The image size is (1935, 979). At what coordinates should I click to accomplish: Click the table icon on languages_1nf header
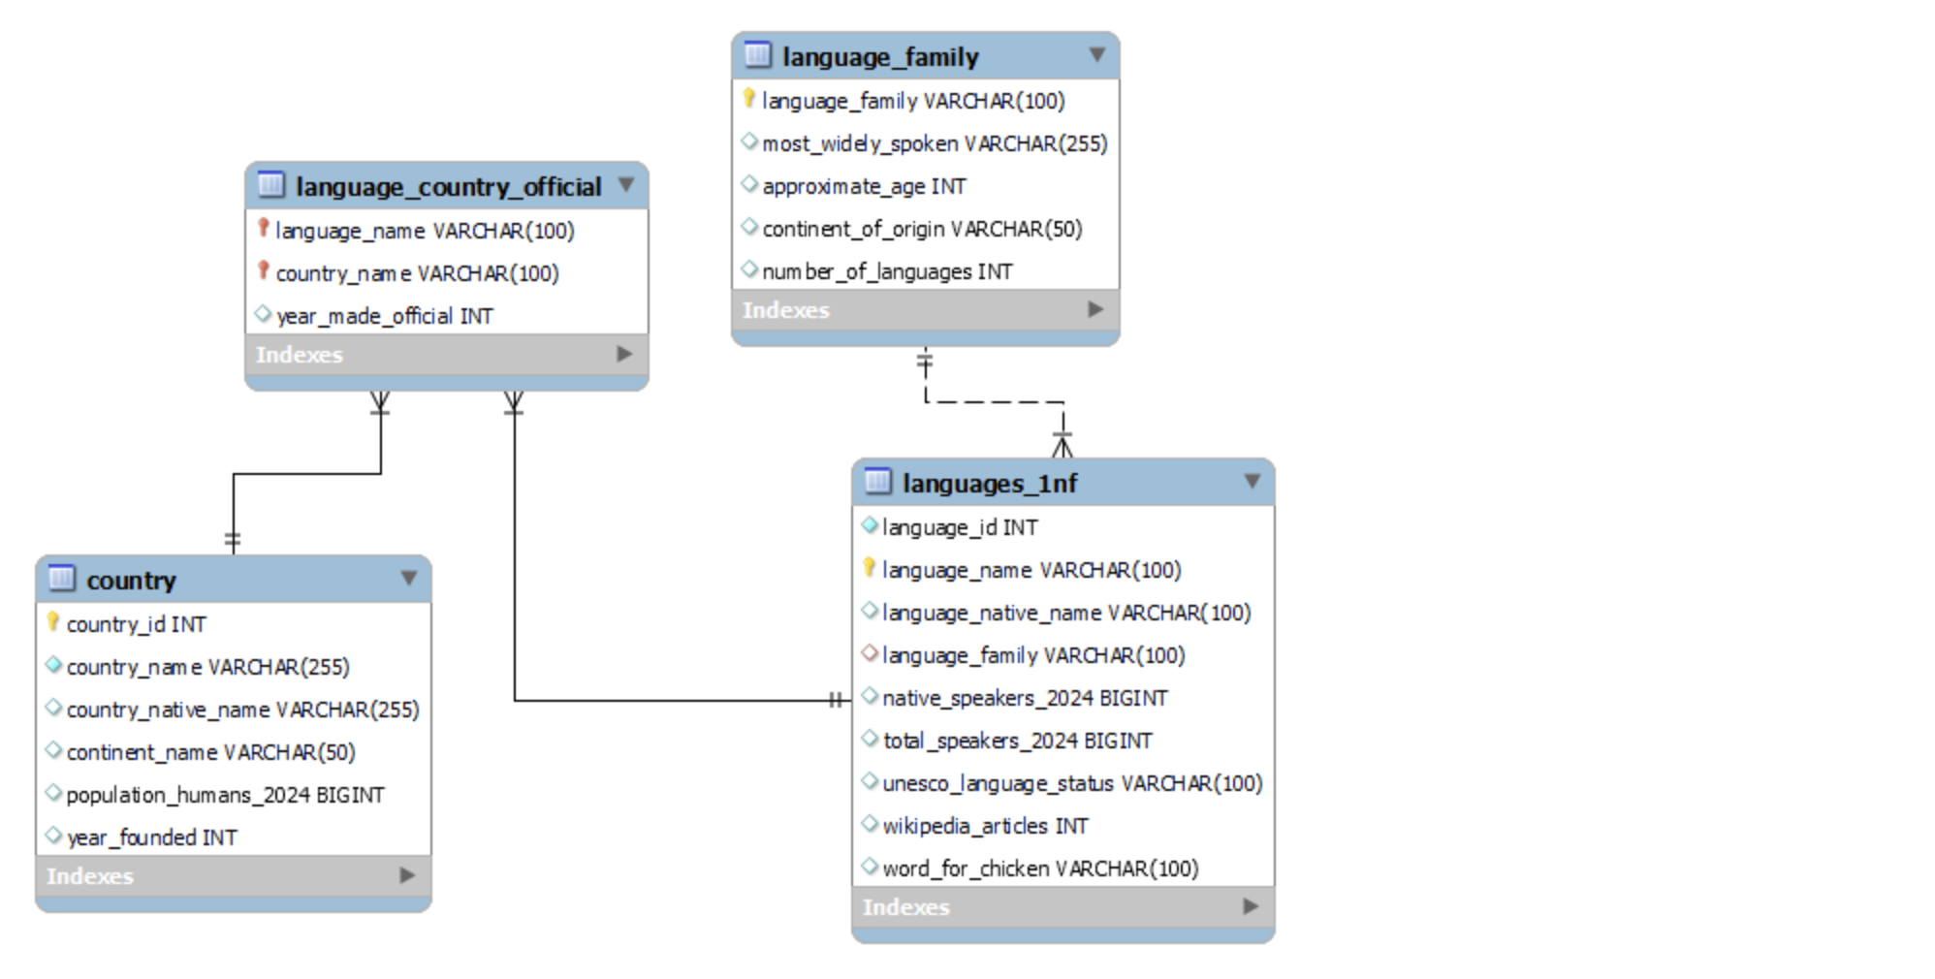coord(878,482)
